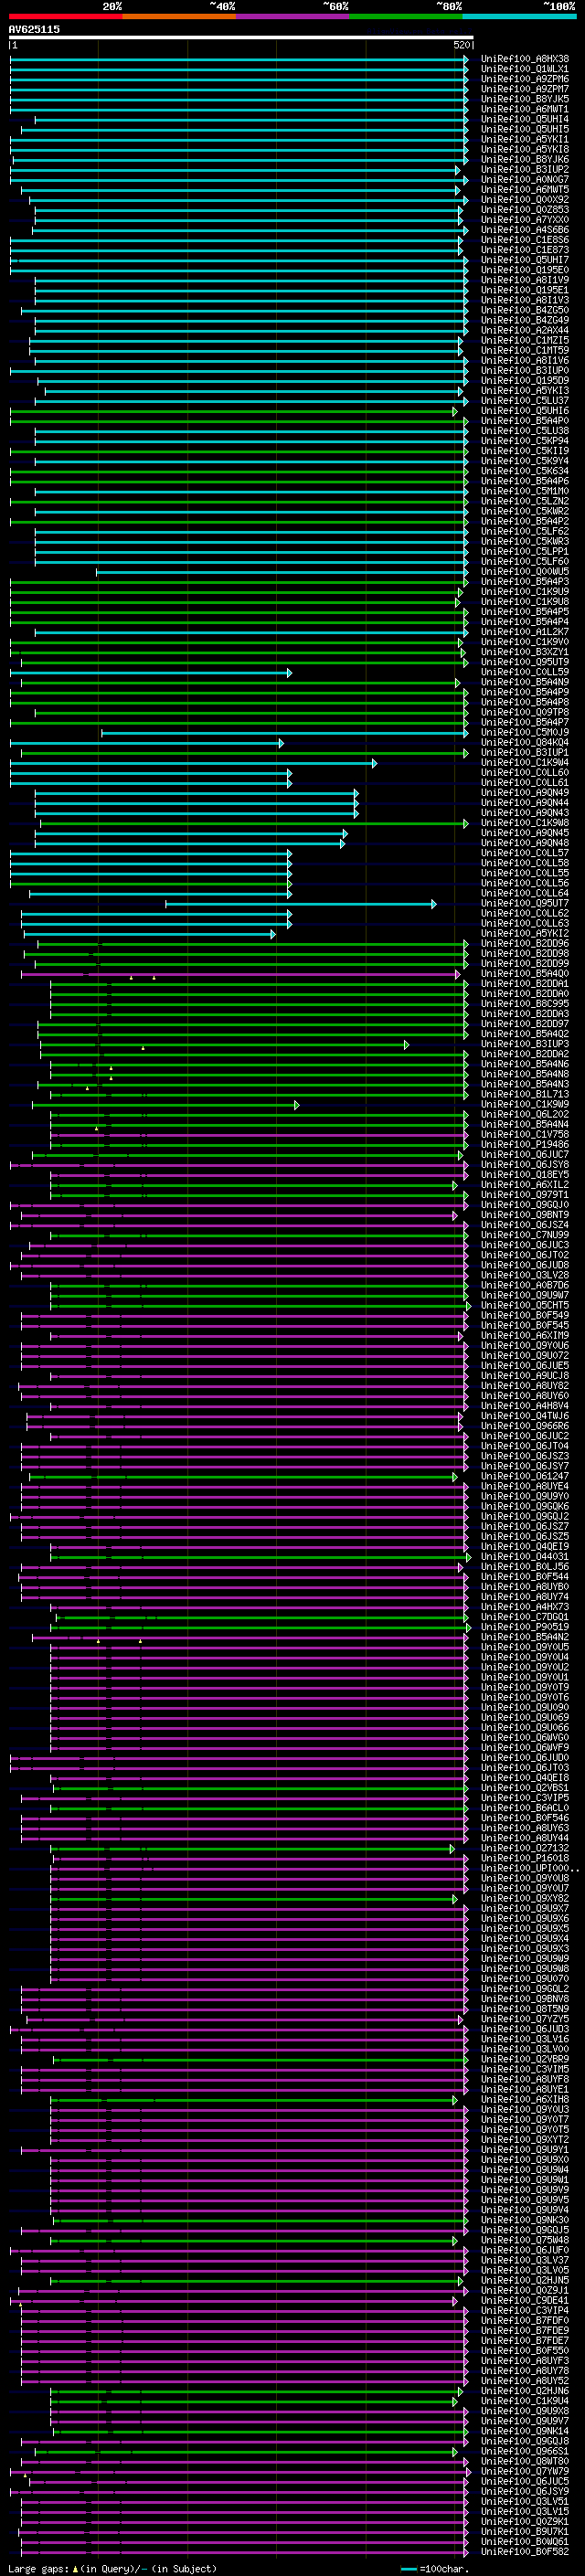585x2576 pixels.
Task: Click the orange ~40% identity legend segment
Action: pyautogui.click(x=179, y=16)
